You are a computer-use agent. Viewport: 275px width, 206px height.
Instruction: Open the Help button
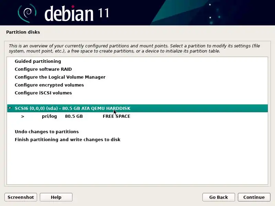(x=56, y=197)
